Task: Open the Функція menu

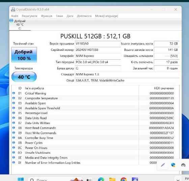Action: pos(47,16)
